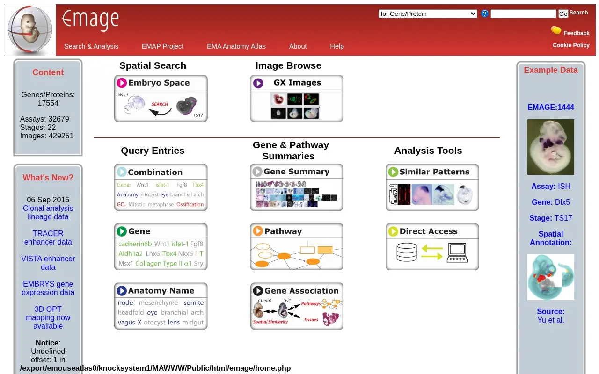599x374 pixels.
Task: Click the Gene green play icon
Action: (x=122, y=231)
